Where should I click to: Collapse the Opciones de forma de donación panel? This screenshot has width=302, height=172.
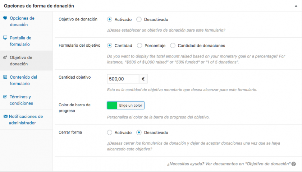point(296,6)
